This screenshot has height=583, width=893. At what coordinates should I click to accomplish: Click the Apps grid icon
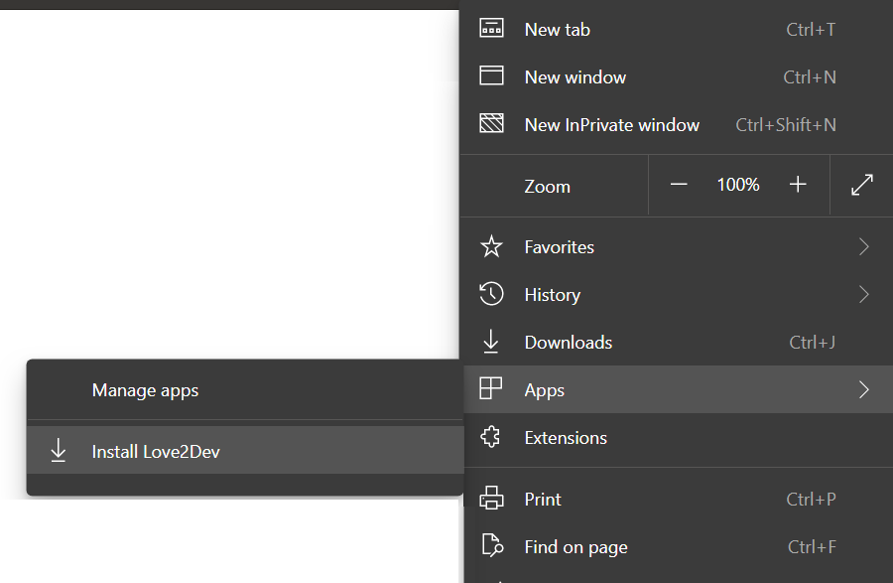491,389
